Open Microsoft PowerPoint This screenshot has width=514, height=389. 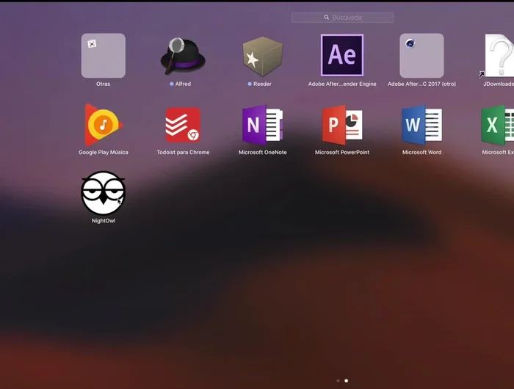pos(342,125)
